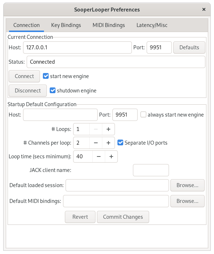The image size is (214, 254).
Task: Click Commit Changes
Action: pyautogui.click(x=123, y=217)
